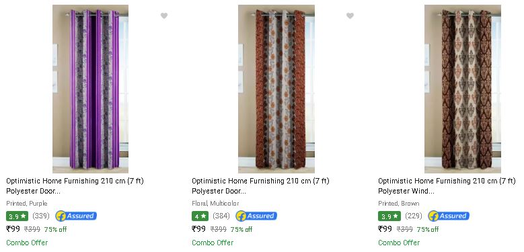
Task: Click the (384) reviews count
Action: point(221,216)
